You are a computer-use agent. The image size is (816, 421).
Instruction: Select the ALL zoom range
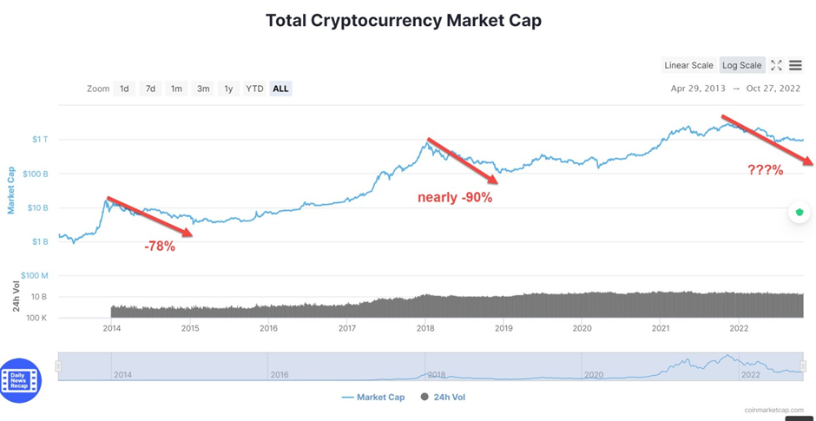pos(280,89)
